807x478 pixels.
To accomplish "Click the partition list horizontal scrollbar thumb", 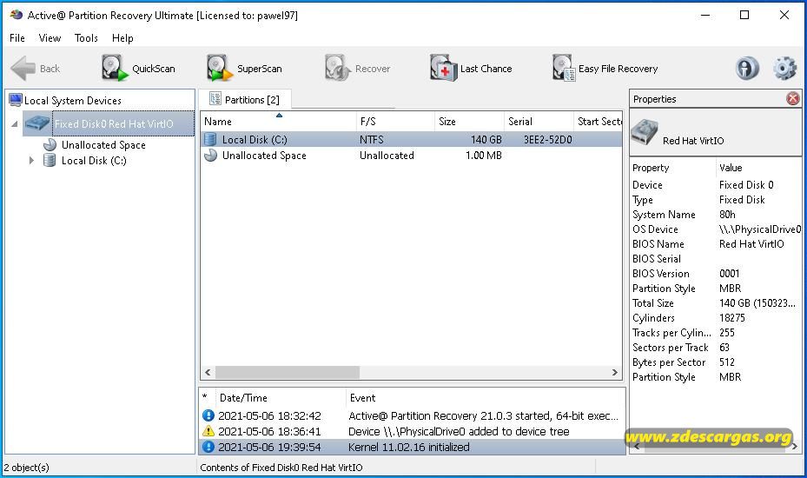I will pos(288,372).
